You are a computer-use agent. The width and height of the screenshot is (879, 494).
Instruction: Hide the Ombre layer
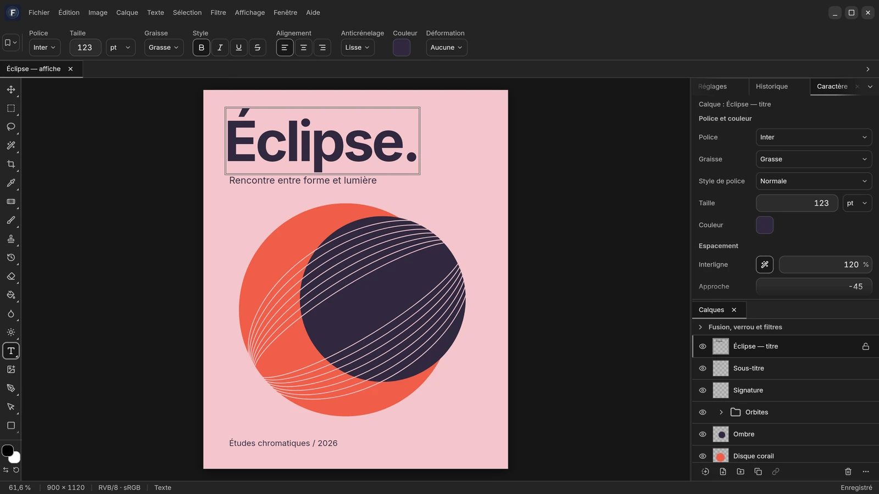[703, 434]
